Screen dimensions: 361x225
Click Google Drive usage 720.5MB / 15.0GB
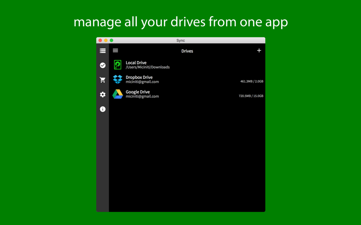[251, 96]
